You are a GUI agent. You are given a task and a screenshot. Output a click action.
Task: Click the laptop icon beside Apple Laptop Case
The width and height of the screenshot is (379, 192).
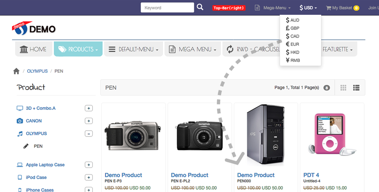(20, 165)
